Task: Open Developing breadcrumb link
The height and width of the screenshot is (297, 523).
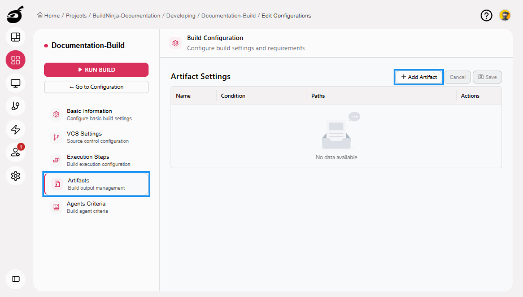Action: coord(181,16)
